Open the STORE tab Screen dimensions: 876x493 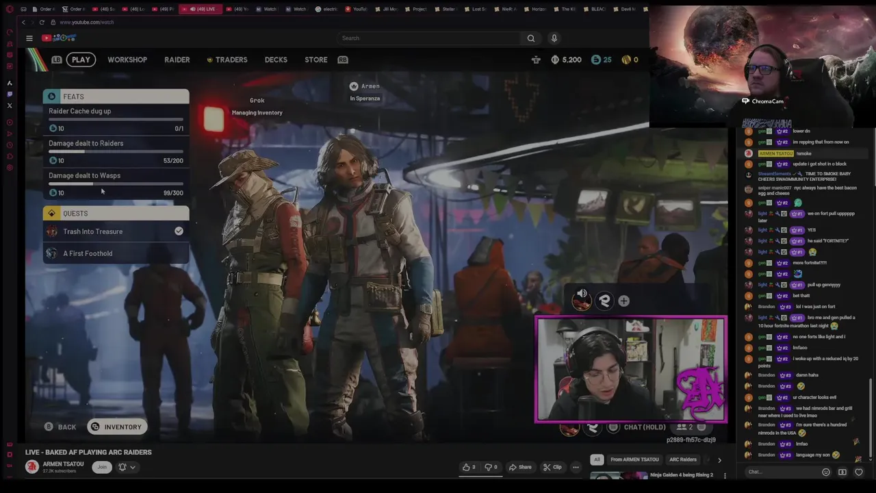point(316,60)
